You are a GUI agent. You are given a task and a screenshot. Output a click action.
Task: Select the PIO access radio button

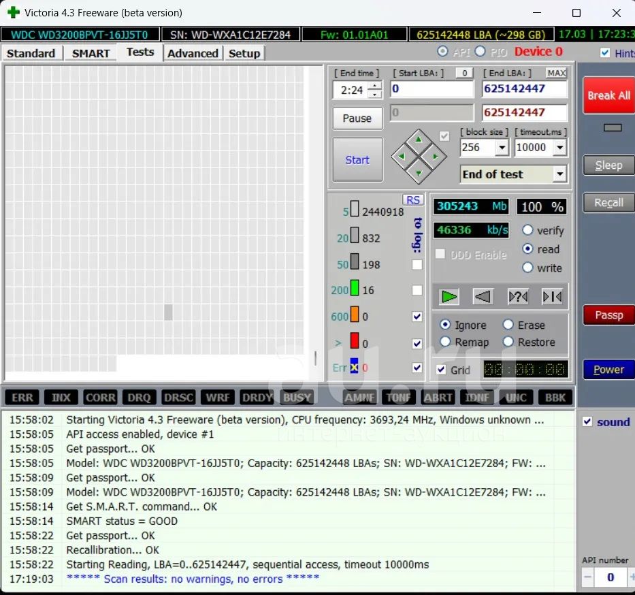coord(480,52)
